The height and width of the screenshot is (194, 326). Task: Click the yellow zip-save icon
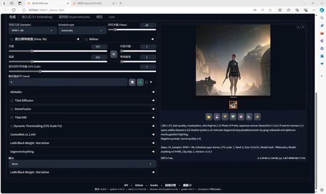(x=225, y=117)
